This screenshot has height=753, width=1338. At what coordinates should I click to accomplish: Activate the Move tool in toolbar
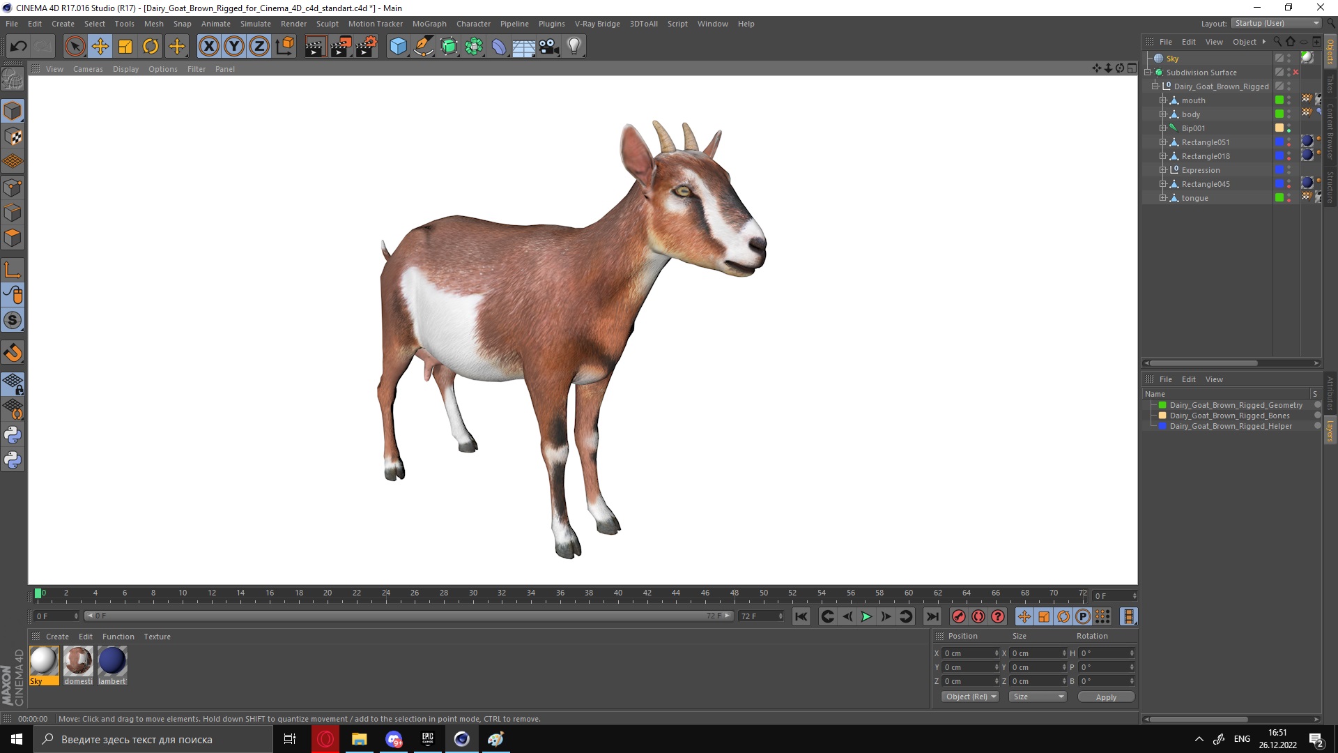coord(100,47)
